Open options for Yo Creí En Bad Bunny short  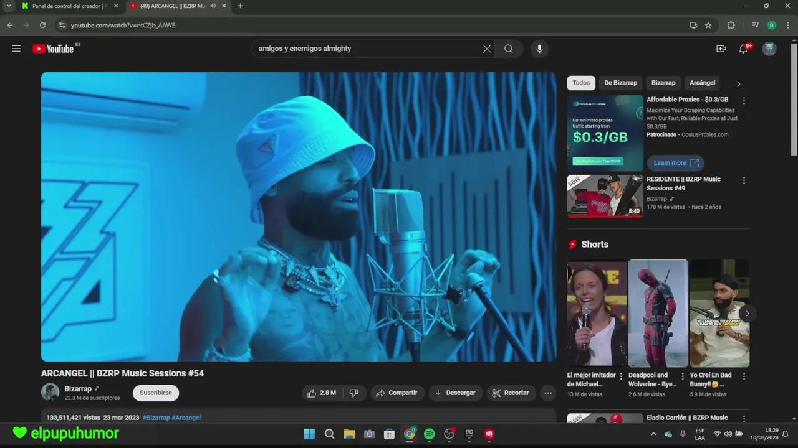[744, 376]
